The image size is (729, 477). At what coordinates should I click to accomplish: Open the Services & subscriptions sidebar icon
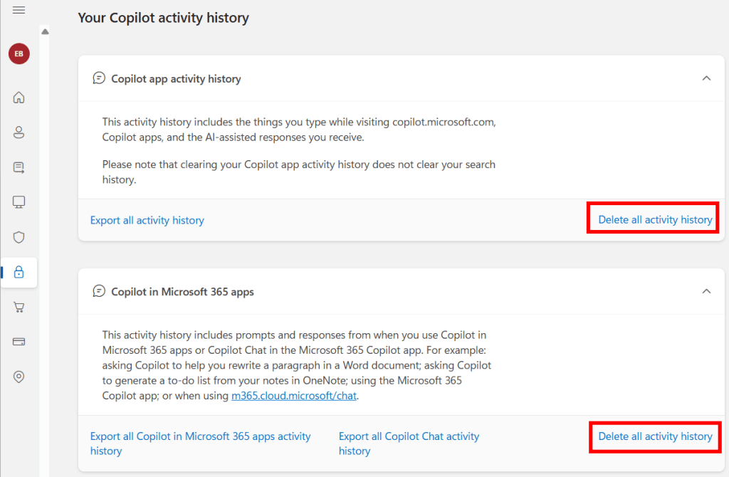point(19,168)
